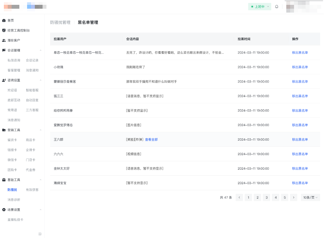
Task: Collapse the 会话管理 section chevron
Action: (x=41, y=50)
